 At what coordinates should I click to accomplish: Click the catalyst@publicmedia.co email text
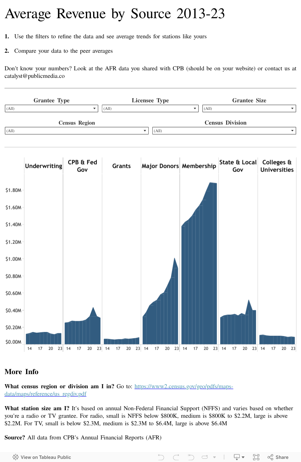click(34, 76)
